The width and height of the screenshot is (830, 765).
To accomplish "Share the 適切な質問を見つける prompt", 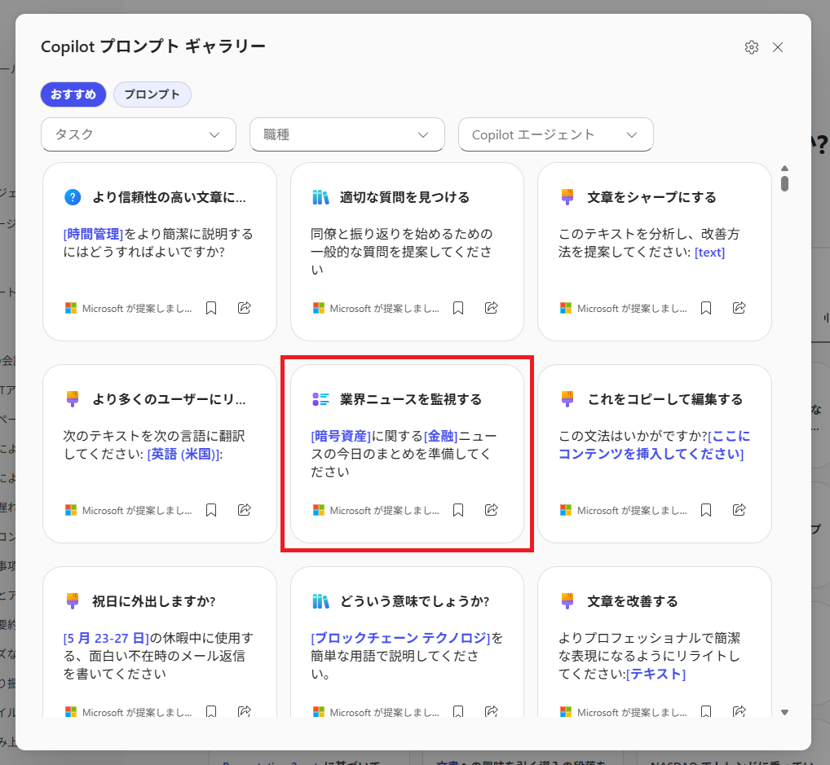I will tap(491, 307).
